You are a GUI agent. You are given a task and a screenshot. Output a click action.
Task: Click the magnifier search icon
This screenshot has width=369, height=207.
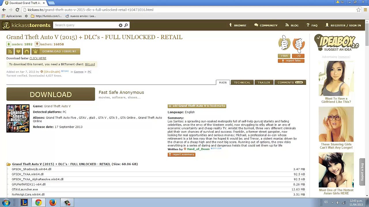(126, 25)
